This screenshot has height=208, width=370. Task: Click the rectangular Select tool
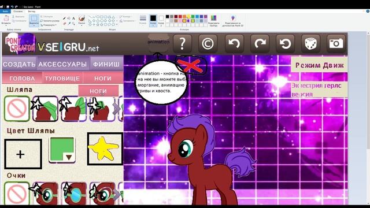(34, 18)
